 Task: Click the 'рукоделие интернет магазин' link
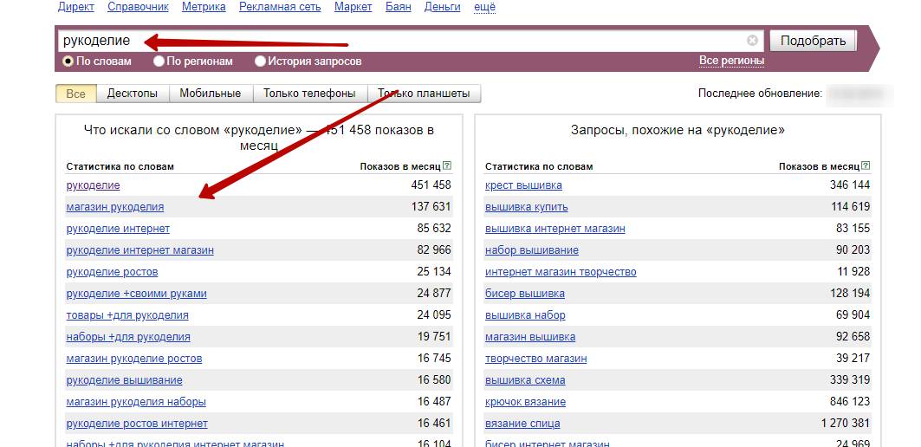pyautogui.click(x=139, y=250)
